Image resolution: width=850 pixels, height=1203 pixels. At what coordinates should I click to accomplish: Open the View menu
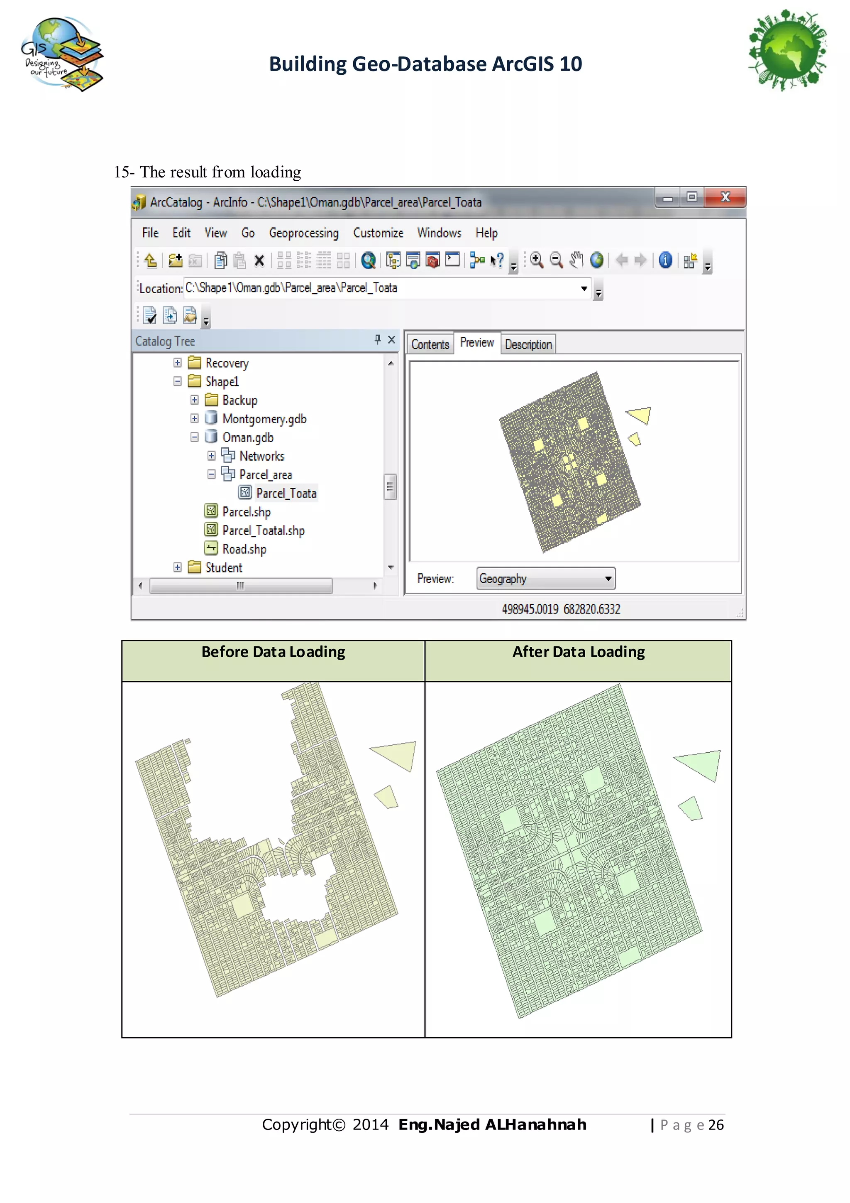tap(216, 233)
